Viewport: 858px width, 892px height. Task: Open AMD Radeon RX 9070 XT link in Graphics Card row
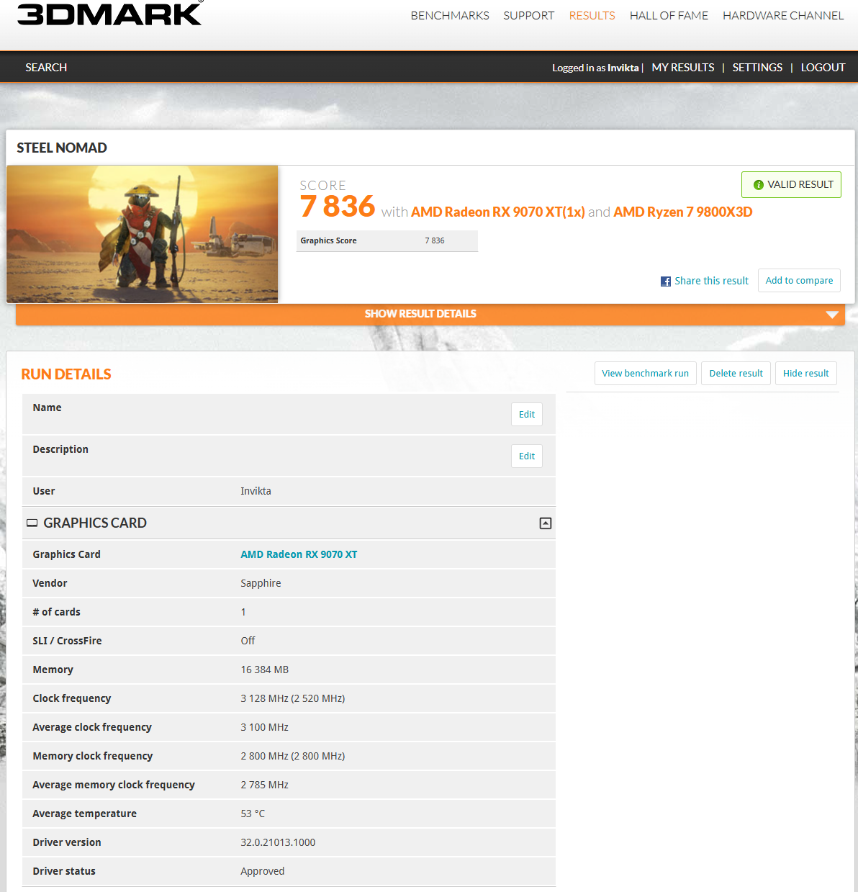299,554
